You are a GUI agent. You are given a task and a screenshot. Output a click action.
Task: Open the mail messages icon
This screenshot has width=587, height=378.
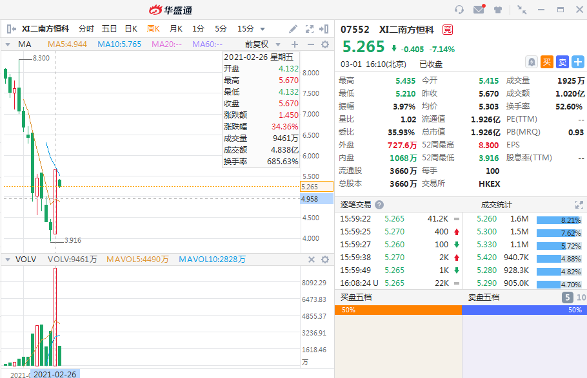tap(479, 10)
